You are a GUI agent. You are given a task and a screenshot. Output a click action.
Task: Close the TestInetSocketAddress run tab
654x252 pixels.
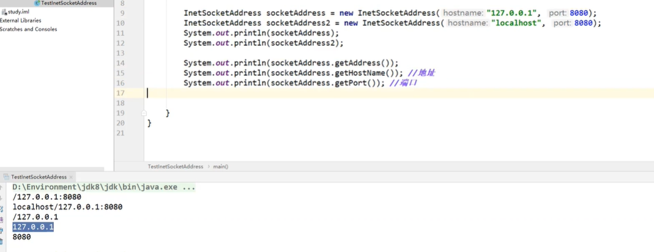point(71,177)
